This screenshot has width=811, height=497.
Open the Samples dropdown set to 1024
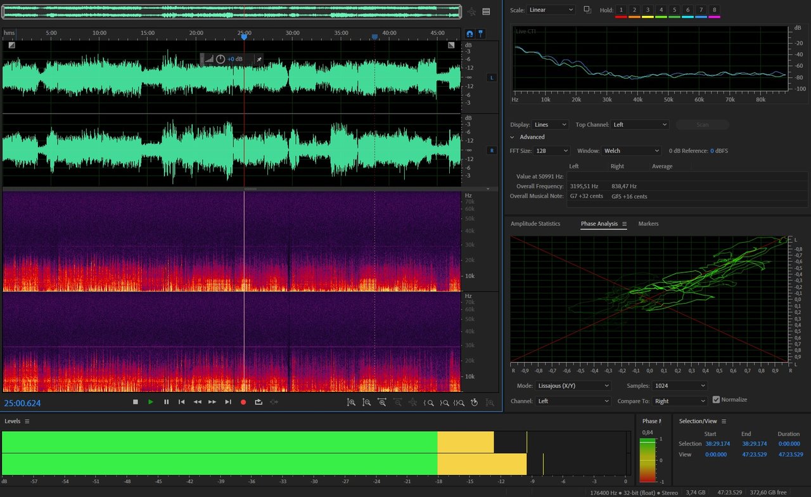tap(680, 385)
